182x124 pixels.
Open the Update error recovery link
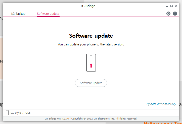click(x=161, y=104)
